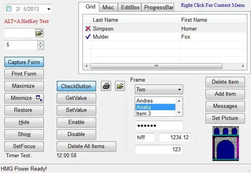Click the GetValue button
The height and width of the screenshot is (173, 251).
point(76,98)
